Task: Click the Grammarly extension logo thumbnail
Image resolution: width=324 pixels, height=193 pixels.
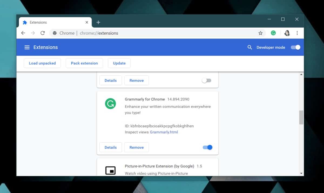Action: pos(111,104)
